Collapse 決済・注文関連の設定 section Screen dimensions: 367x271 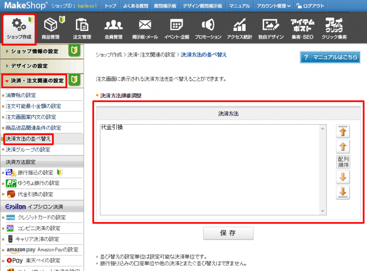[x=34, y=80]
